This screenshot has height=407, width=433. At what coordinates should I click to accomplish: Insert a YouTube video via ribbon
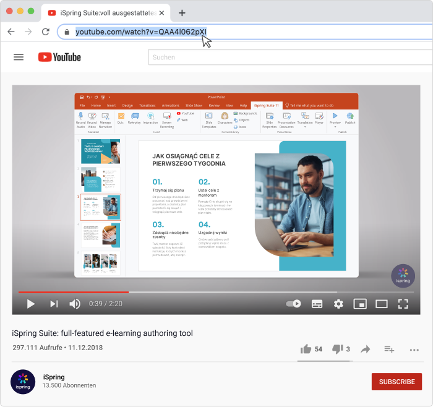(x=186, y=113)
